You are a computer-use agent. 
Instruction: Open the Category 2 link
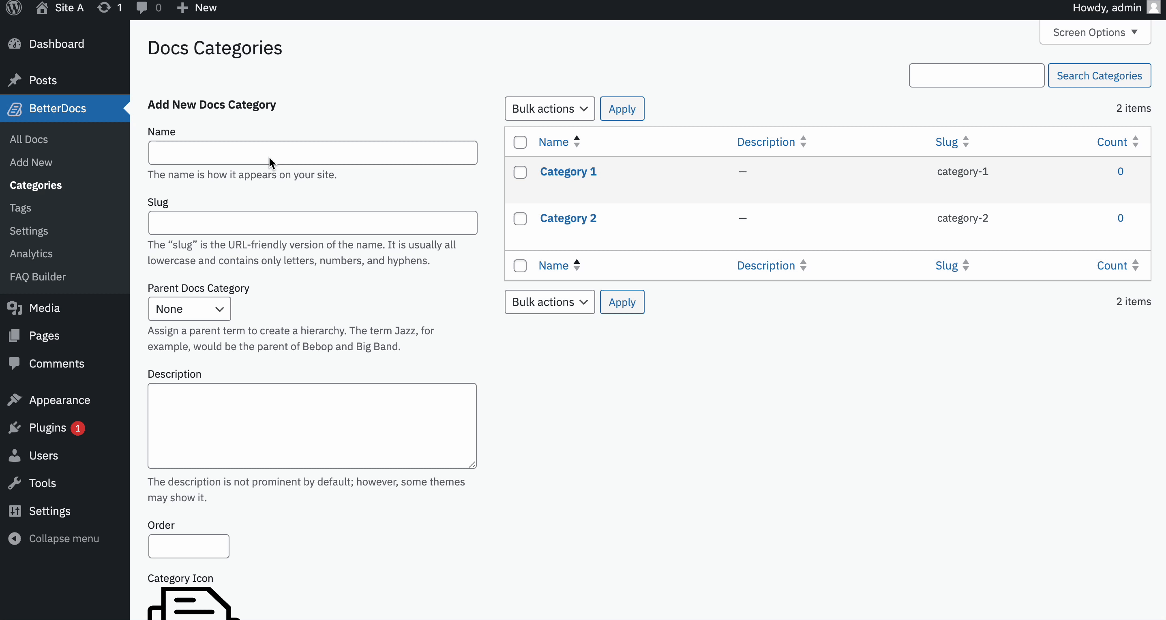[x=568, y=218]
